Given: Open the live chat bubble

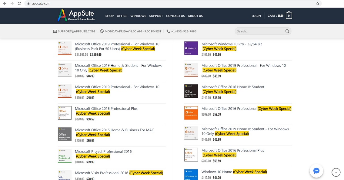Looking at the screenshot, I should [316, 171].
